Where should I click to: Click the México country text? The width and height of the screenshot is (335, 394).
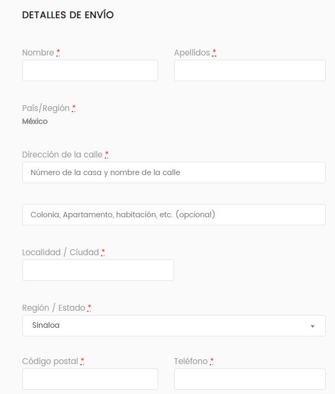click(35, 121)
